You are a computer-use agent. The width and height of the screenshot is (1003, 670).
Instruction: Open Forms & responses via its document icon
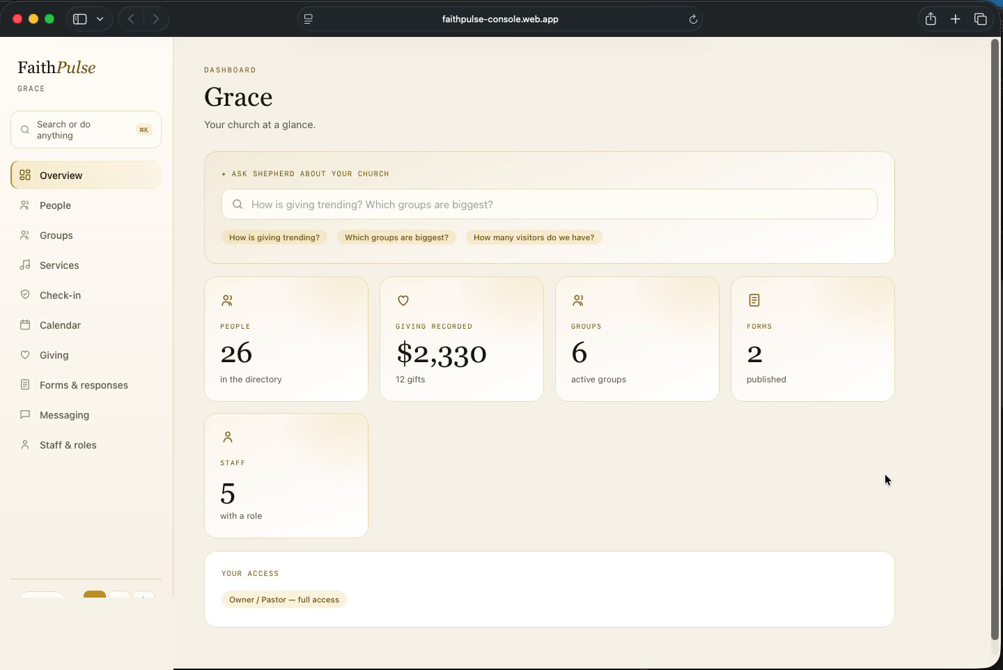tap(25, 384)
